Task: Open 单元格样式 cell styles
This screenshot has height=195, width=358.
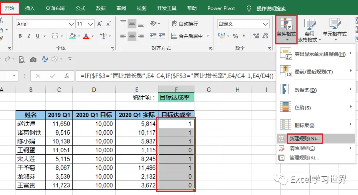Action: (x=335, y=30)
